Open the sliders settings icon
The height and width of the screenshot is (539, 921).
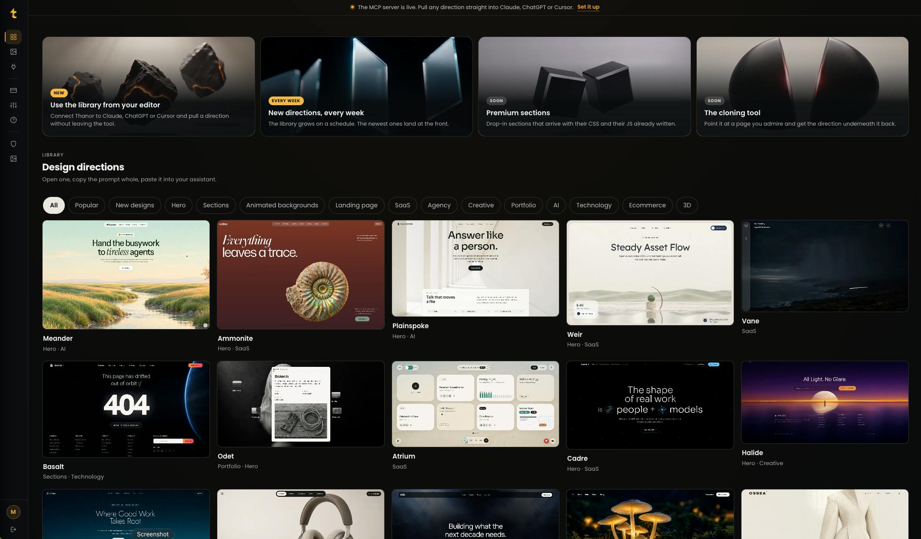13,105
